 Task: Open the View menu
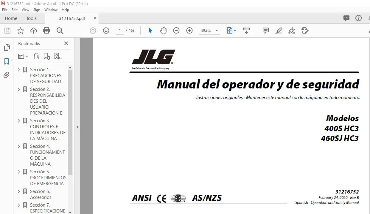25,10
